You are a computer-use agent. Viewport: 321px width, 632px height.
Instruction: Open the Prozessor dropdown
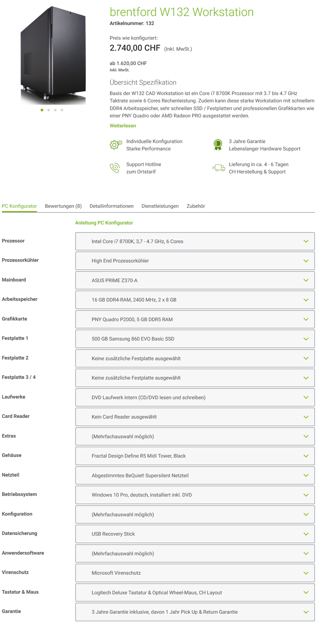(x=195, y=241)
